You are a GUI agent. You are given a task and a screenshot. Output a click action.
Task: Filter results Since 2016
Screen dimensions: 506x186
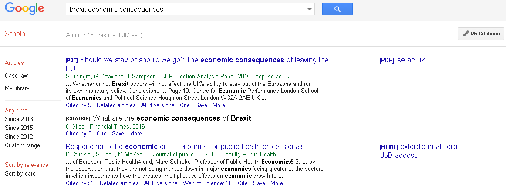pos(19,119)
